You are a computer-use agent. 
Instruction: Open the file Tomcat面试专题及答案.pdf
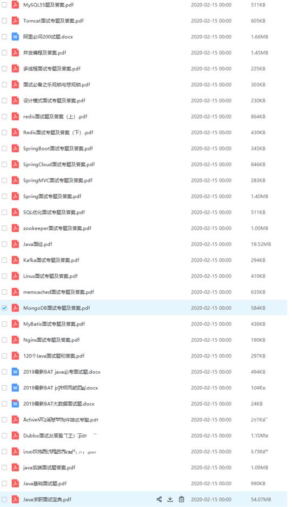(53, 21)
